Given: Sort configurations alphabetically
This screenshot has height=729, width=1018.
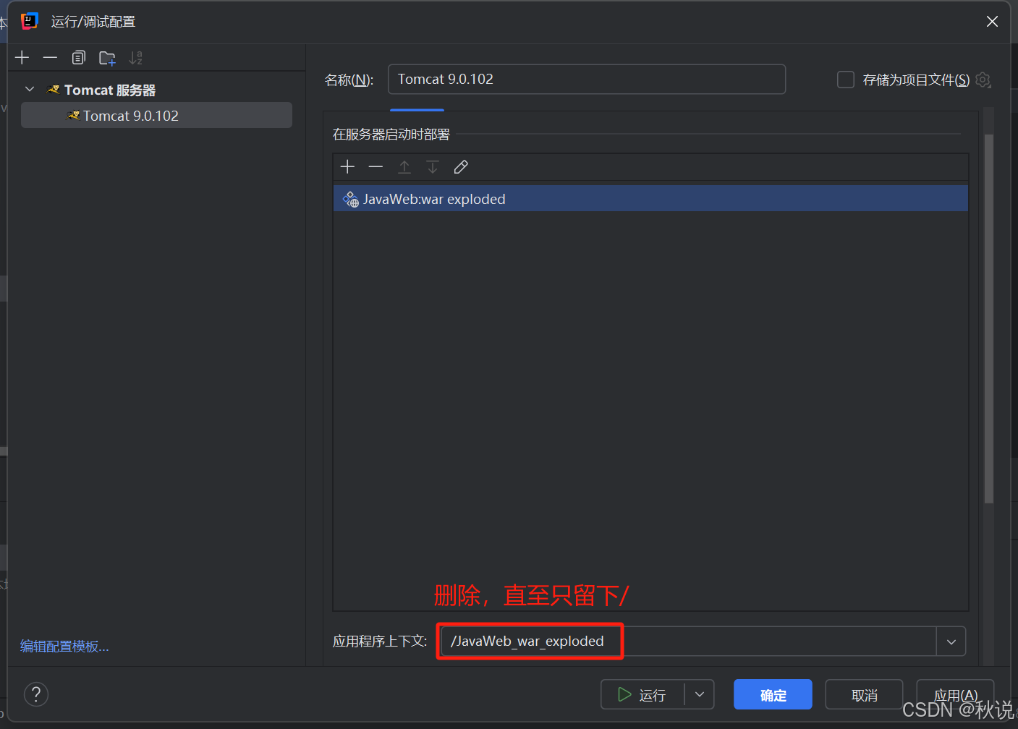Looking at the screenshot, I should (135, 58).
